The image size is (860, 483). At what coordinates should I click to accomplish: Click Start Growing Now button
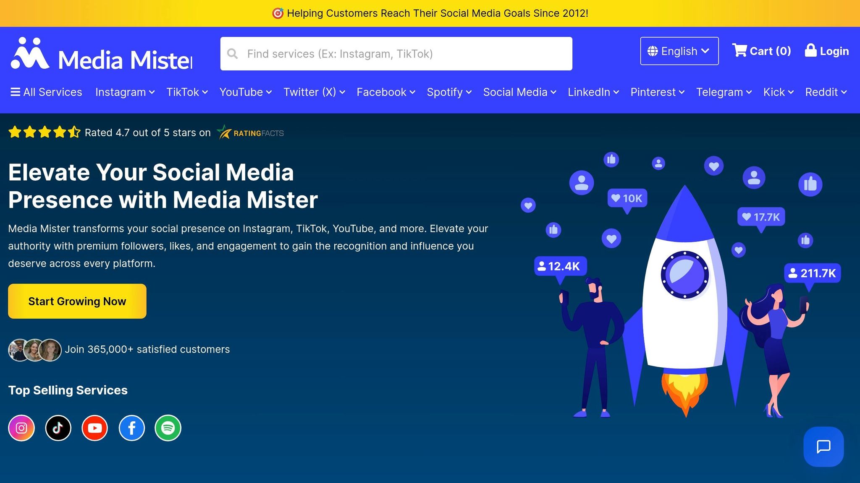click(x=77, y=301)
